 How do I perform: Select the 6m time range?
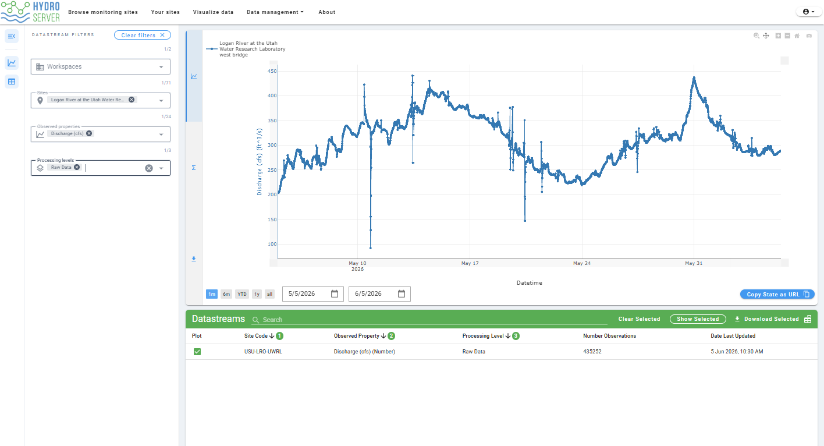[226, 294]
